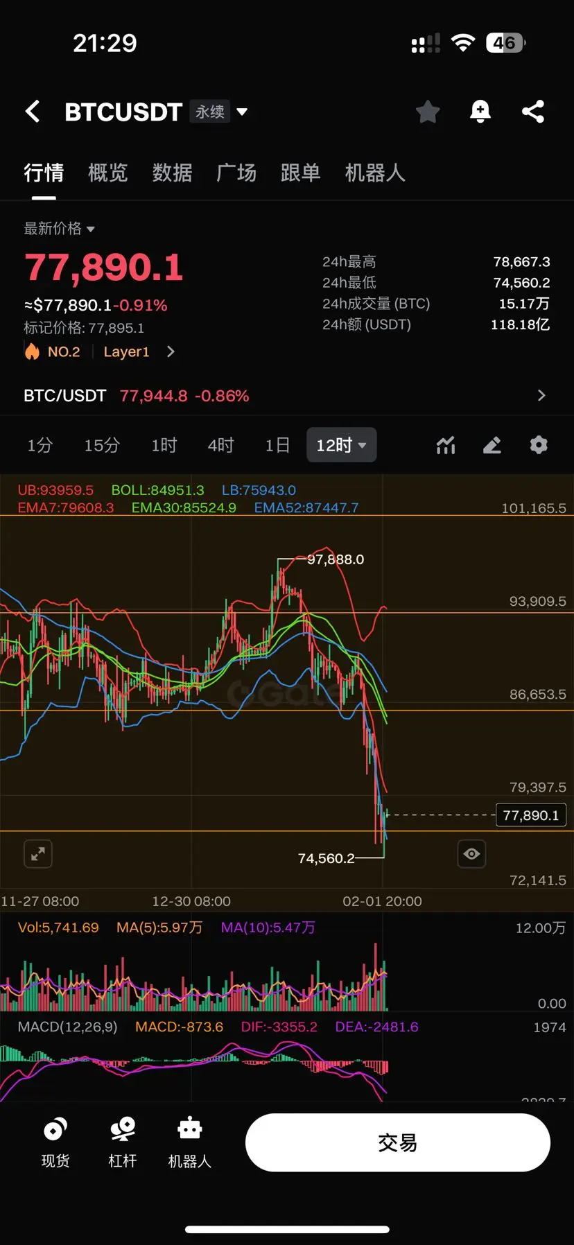
Task: Tap the DIF:-3355.2 value
Action: point(279,1027)
